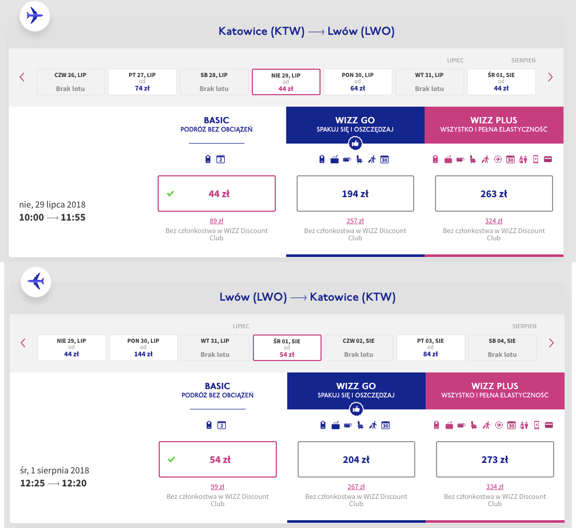This screenshot has width=576, height=528.
Task: Choose return date PT 03, SIE 84 zł
Action: [430, 347]
